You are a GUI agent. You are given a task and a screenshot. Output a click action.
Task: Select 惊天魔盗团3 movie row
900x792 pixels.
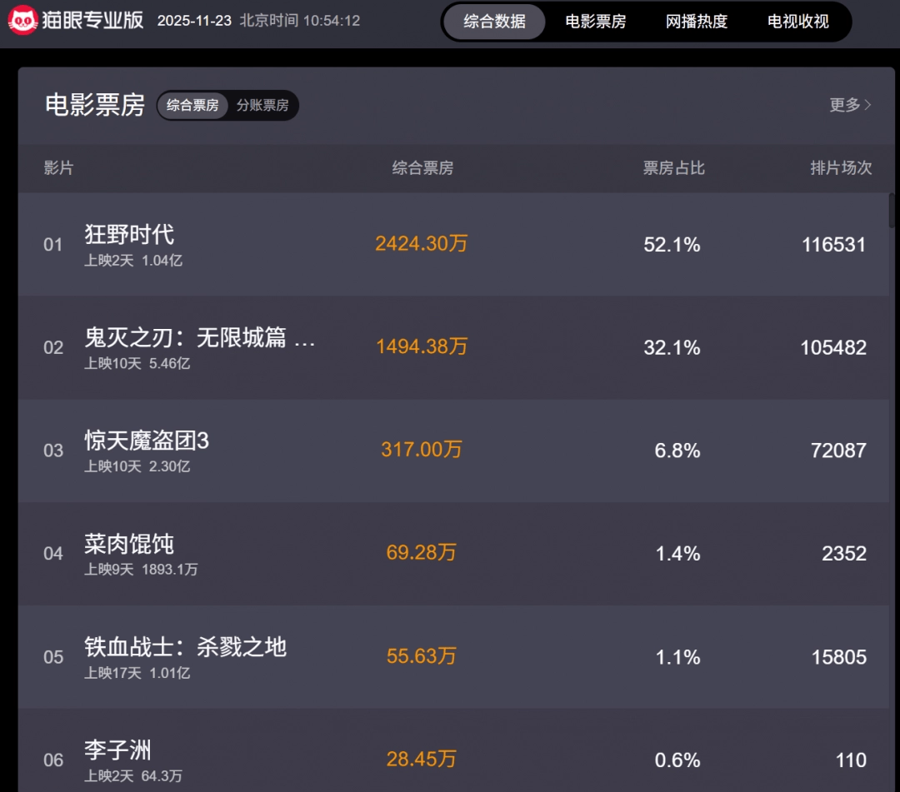[147, 441]
